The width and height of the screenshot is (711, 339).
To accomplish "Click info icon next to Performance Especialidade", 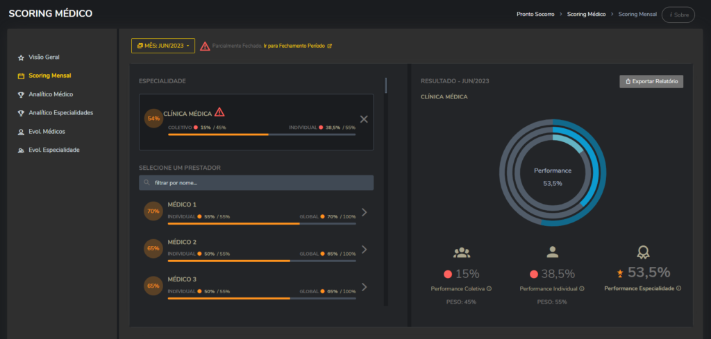I will click(x=678, y=288).
